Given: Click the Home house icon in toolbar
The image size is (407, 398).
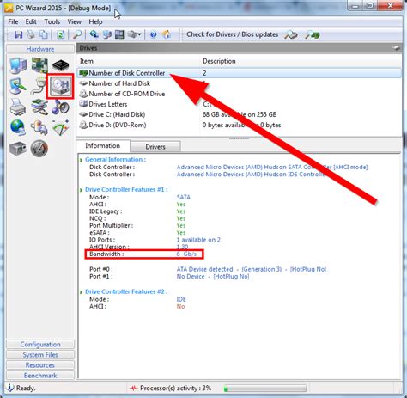Looking at the screenshot, I should click(167, 34).
